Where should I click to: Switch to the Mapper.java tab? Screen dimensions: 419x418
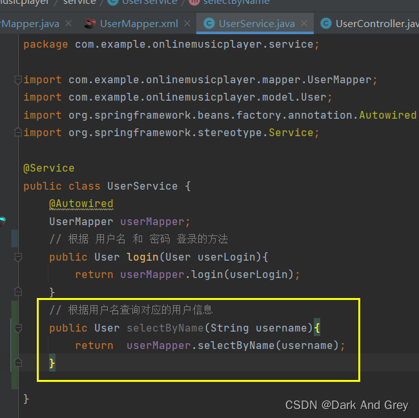(30, 24)
